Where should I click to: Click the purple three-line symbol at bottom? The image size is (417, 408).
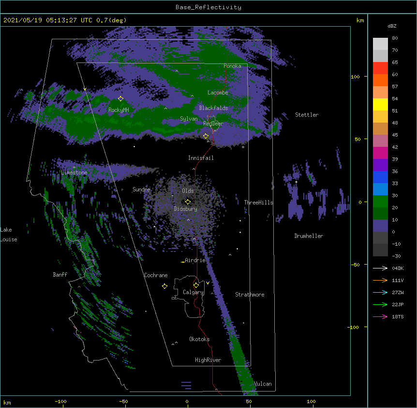[186, 385]
